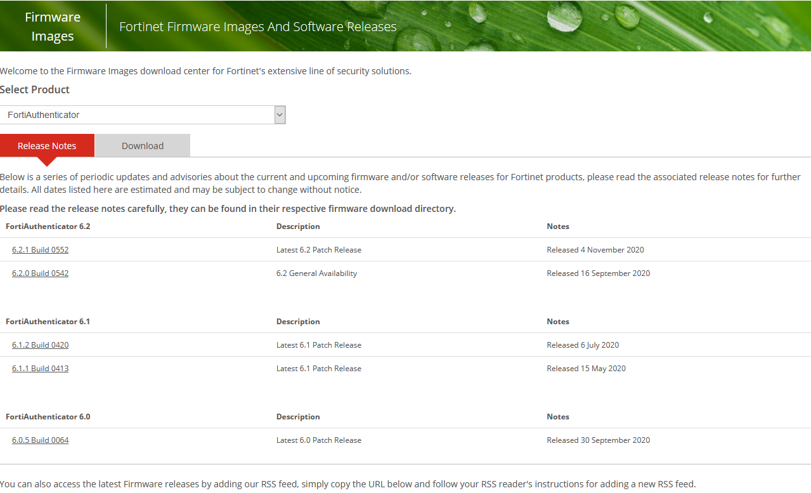Click the Notes column header for 6.2
Viewport: 811px width, 493px height.
pos(558,226)
